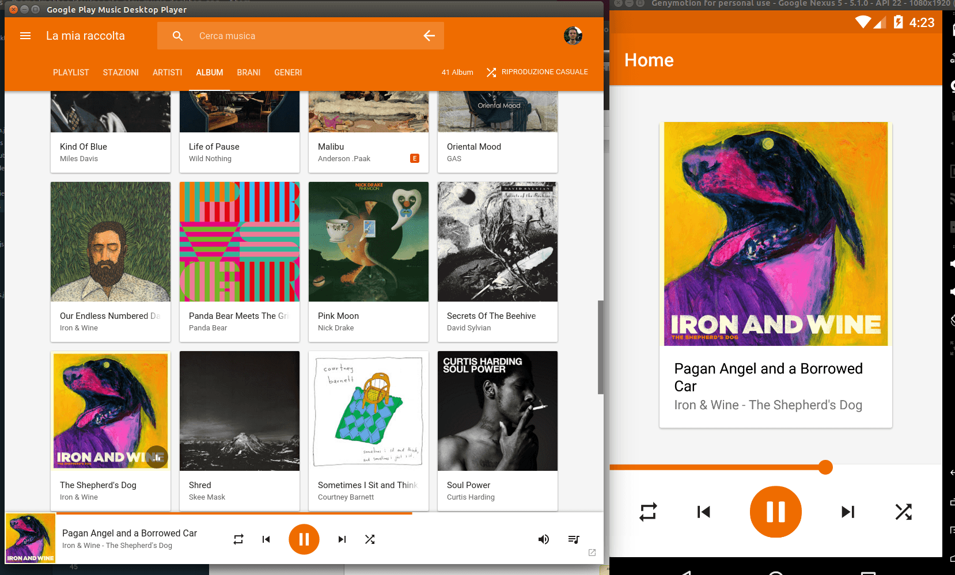Open the user profile avatar
This screenshot has height=575, width=955.
click(x=573, y=36)
